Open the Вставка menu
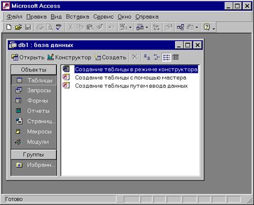254x205 pixels. click(x=77, y=16)
